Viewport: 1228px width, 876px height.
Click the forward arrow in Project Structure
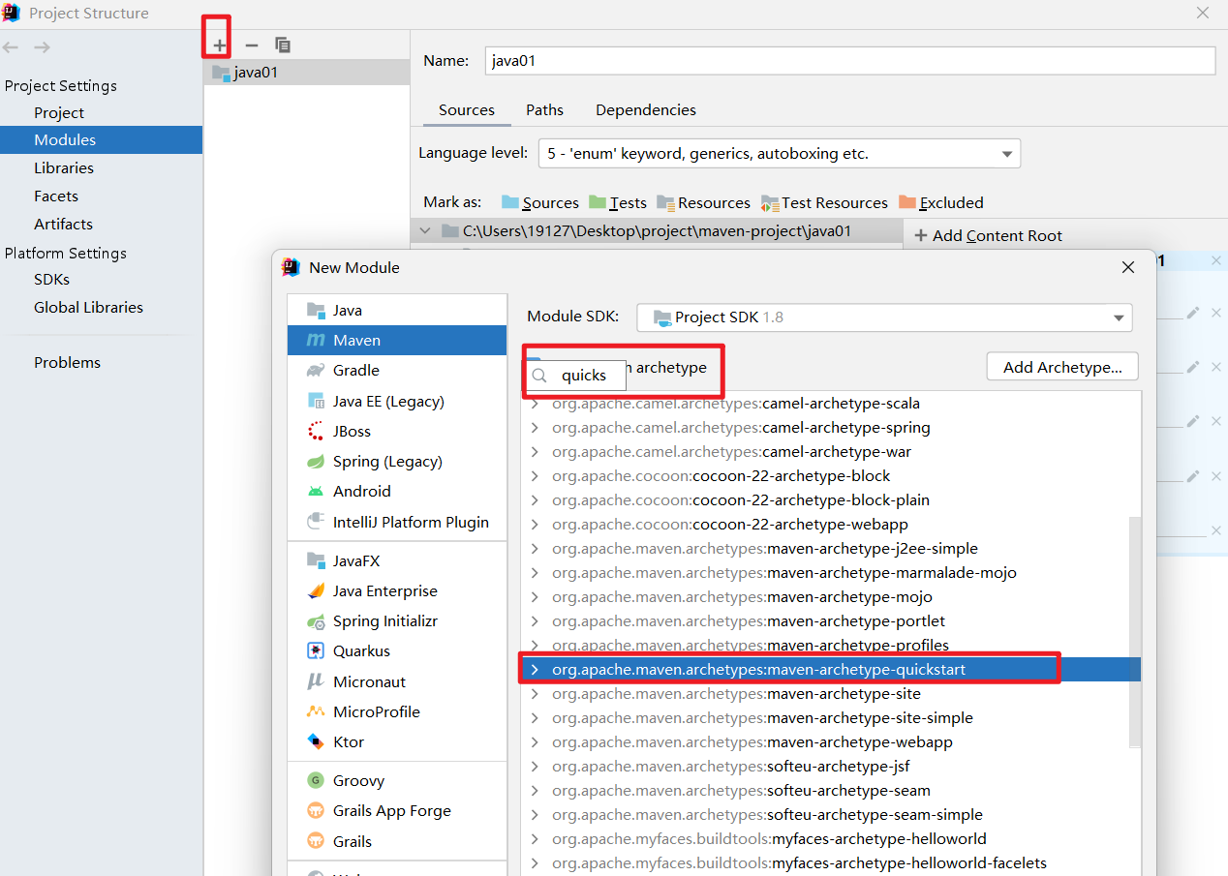[42, 47]
